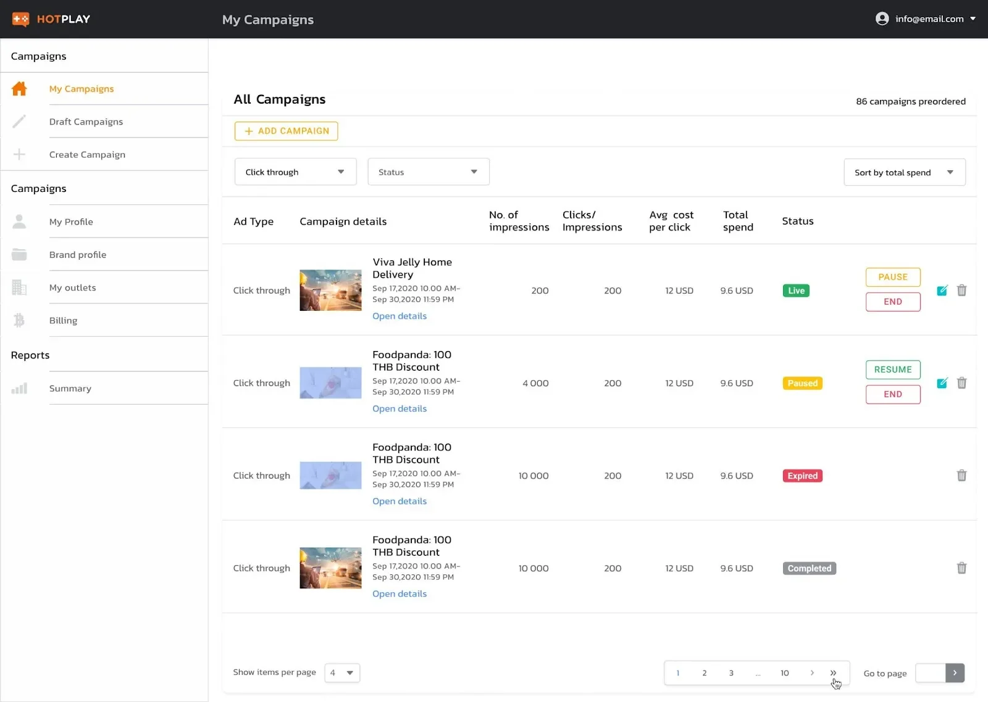Click the Total spend column header

738,221
